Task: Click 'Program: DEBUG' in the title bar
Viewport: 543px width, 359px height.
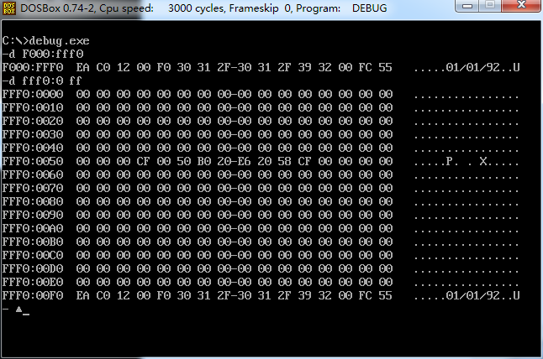Action: [x=341, y=8]
